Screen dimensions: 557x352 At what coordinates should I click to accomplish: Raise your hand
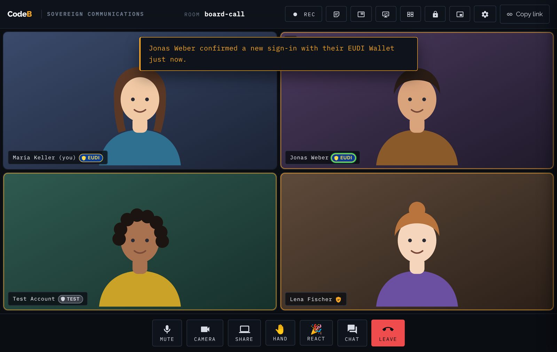click(280, 333)
